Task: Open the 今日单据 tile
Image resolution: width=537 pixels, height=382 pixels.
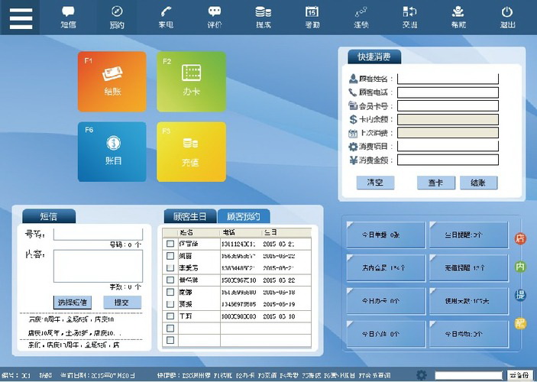Action: click(386, 235)
